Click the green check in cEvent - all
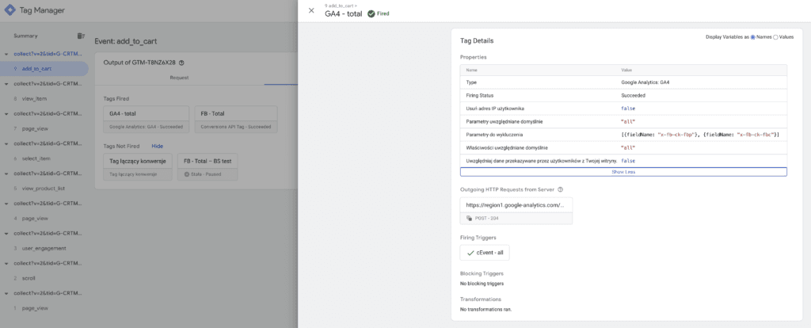Screen dimensions: 811x328 (470, 253)
